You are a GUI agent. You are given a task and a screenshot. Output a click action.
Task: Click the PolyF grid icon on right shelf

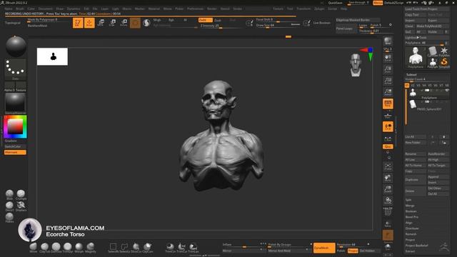pyautogui.click(x=388, y=212)
